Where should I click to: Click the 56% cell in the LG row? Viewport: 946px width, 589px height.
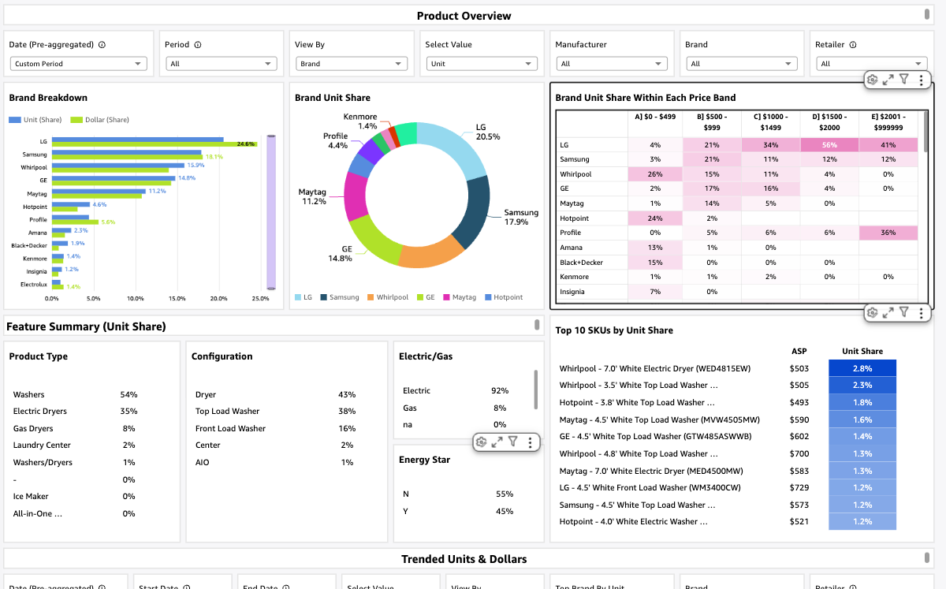[x=829, y=145]
